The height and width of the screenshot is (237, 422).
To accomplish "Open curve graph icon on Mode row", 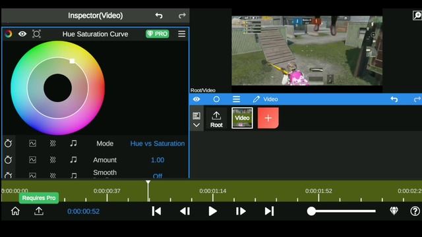I will click(32, 144).
